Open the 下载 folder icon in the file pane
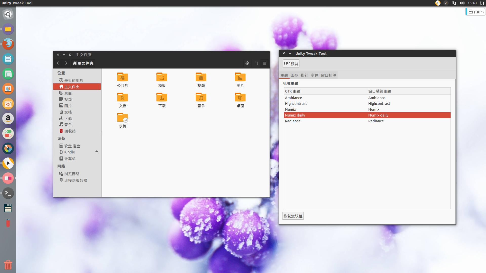 pyautogui.click(x=162, y=100)
